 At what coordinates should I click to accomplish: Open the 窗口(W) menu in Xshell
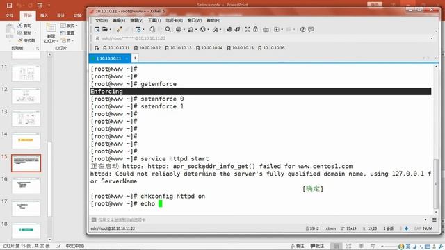click(195, 20)
